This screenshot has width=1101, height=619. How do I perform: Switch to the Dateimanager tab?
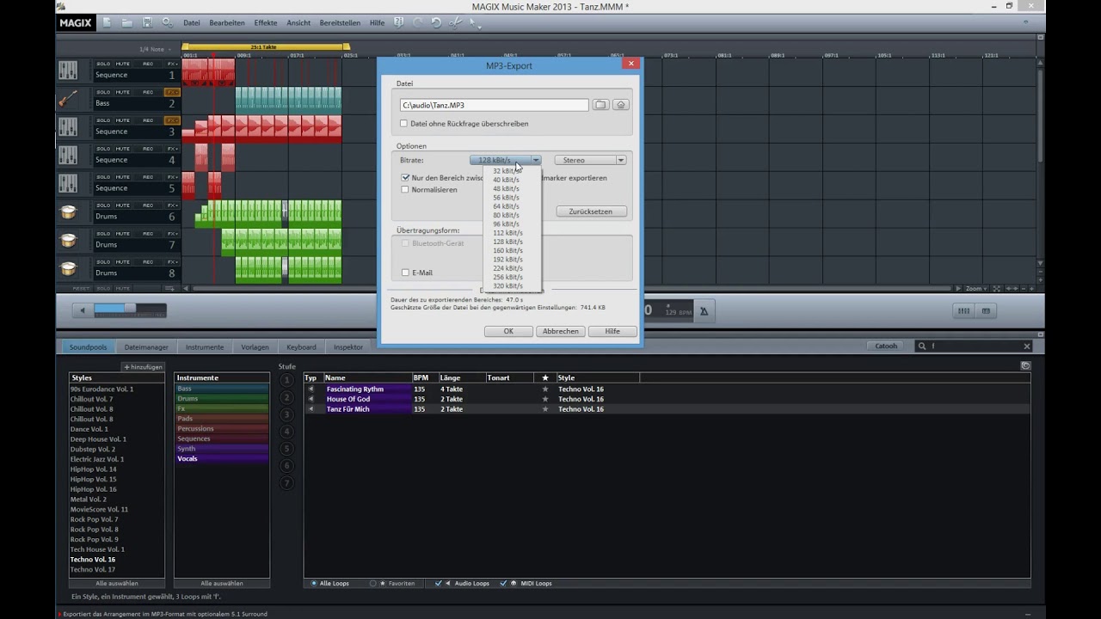pos(146,347)
